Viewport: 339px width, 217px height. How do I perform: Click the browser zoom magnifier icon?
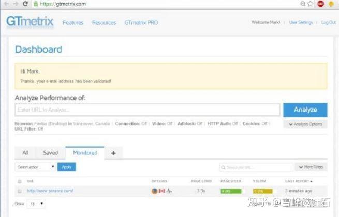pyautogui.click(x=303, y=4)
